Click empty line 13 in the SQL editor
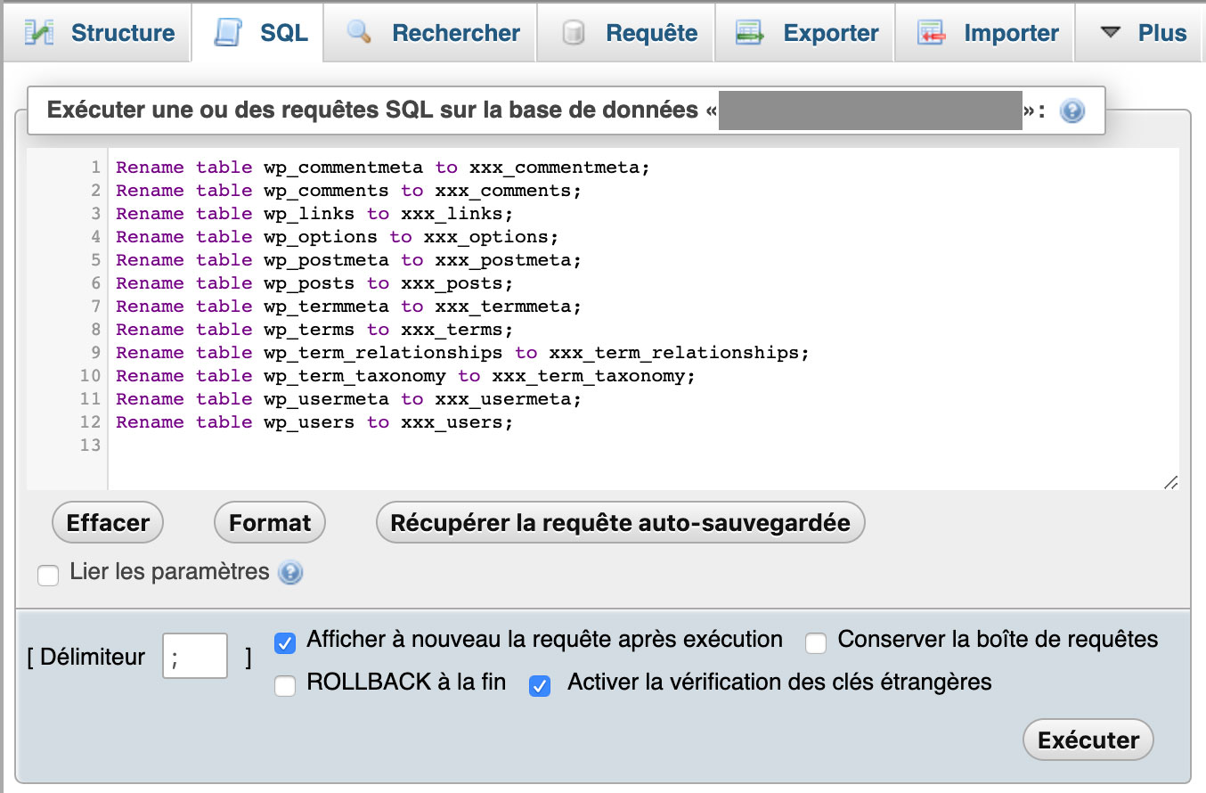This screenshot has height=793, width=1206. pyautogui.click(x=643, y=446)
